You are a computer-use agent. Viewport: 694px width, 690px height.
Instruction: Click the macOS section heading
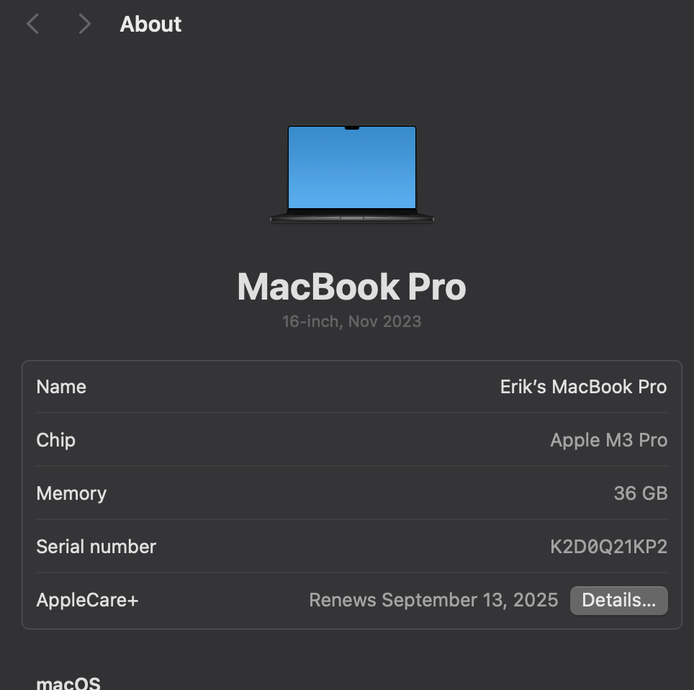(68, 682)
